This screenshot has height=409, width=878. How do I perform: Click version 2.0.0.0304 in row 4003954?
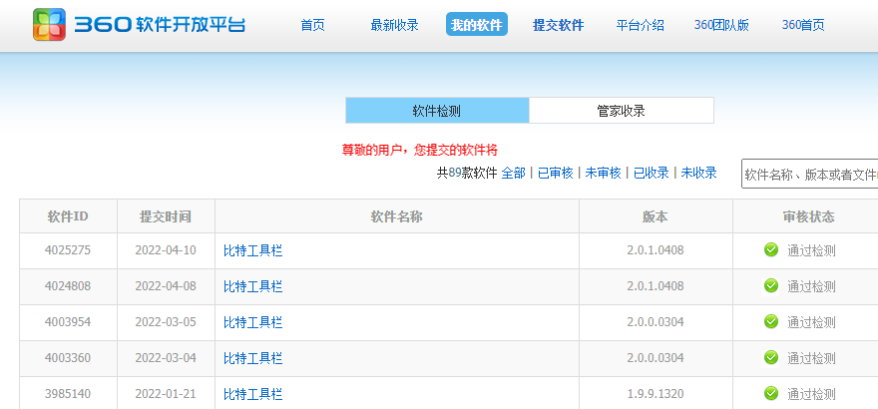656,322
